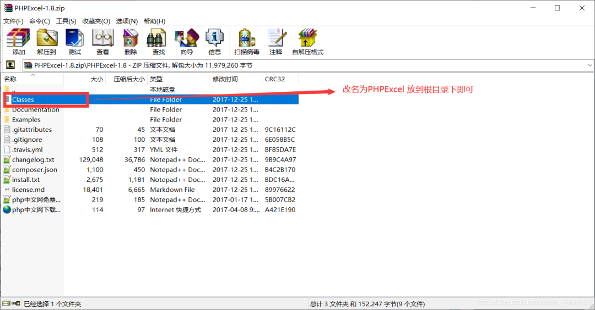The width and height of the screenshot is (595, 310).
Task: Open the Favorites (收藏夹) menu
Action: click(96, 21)
